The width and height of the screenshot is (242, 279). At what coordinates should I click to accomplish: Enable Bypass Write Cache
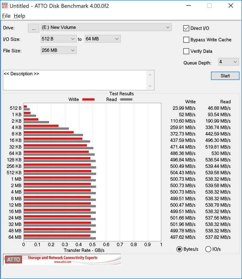(x=186, y=40)
